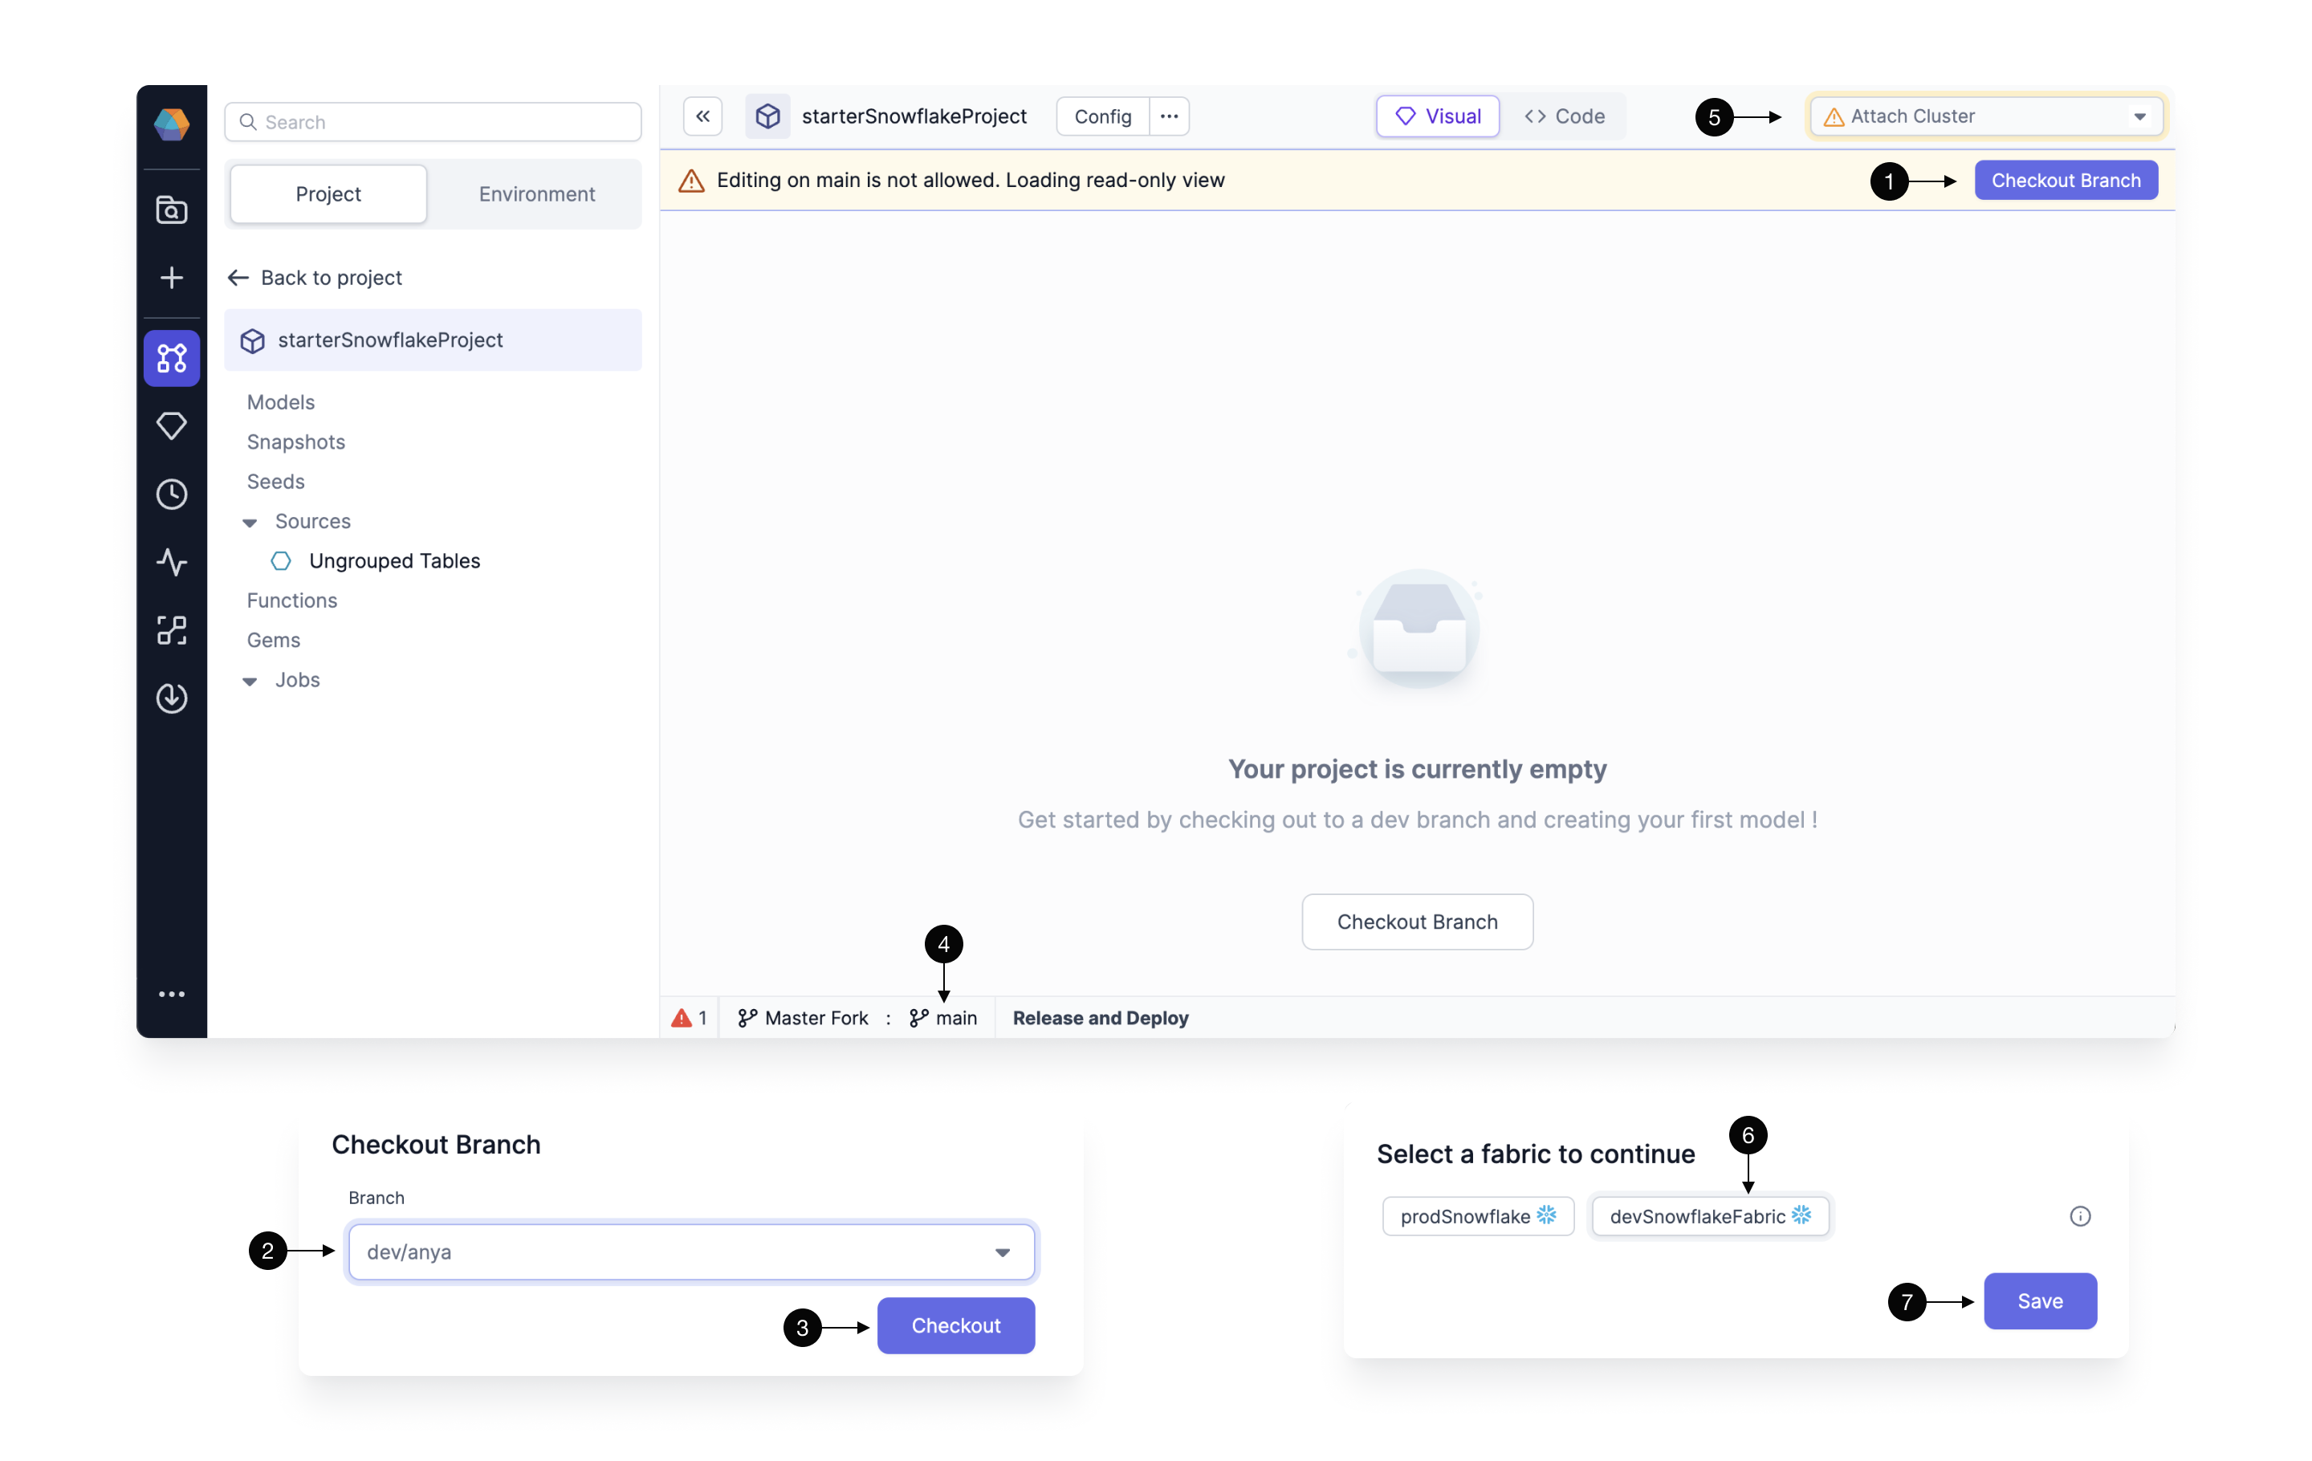Select the prodSnowflake fabric

(1478, 1216)
